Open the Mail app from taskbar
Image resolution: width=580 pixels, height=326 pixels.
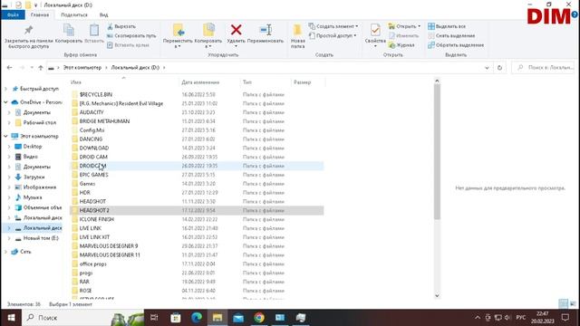pyautogui.click(x=238, y=318)
